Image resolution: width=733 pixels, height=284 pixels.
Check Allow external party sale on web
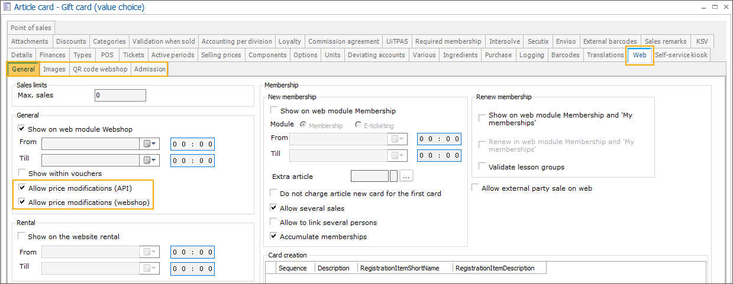click(x=476, y=188)
